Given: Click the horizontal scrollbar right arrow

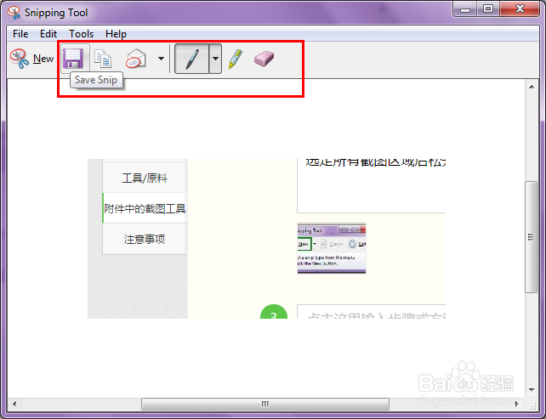Looking at the screenshot, I should pyautogui.click(x=517, y=404).
